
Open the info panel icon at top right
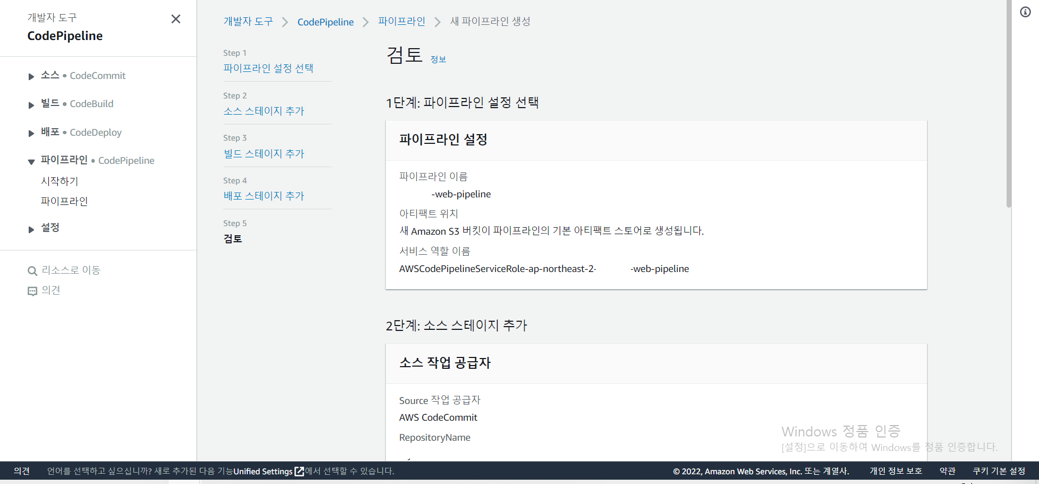(1025, 12)
